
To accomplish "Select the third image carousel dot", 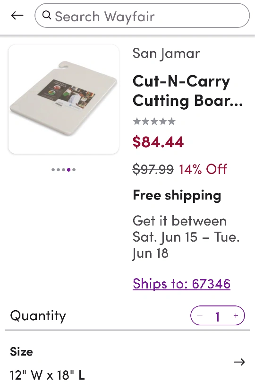I will (x=63, y=170).
